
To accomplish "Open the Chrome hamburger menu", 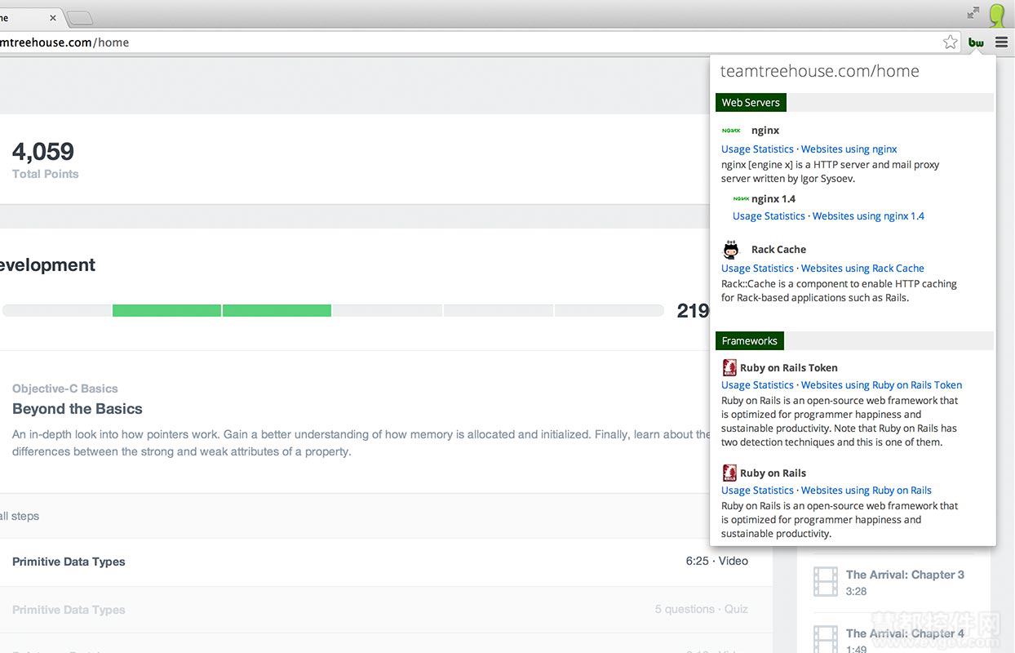I will (1001, 42).
